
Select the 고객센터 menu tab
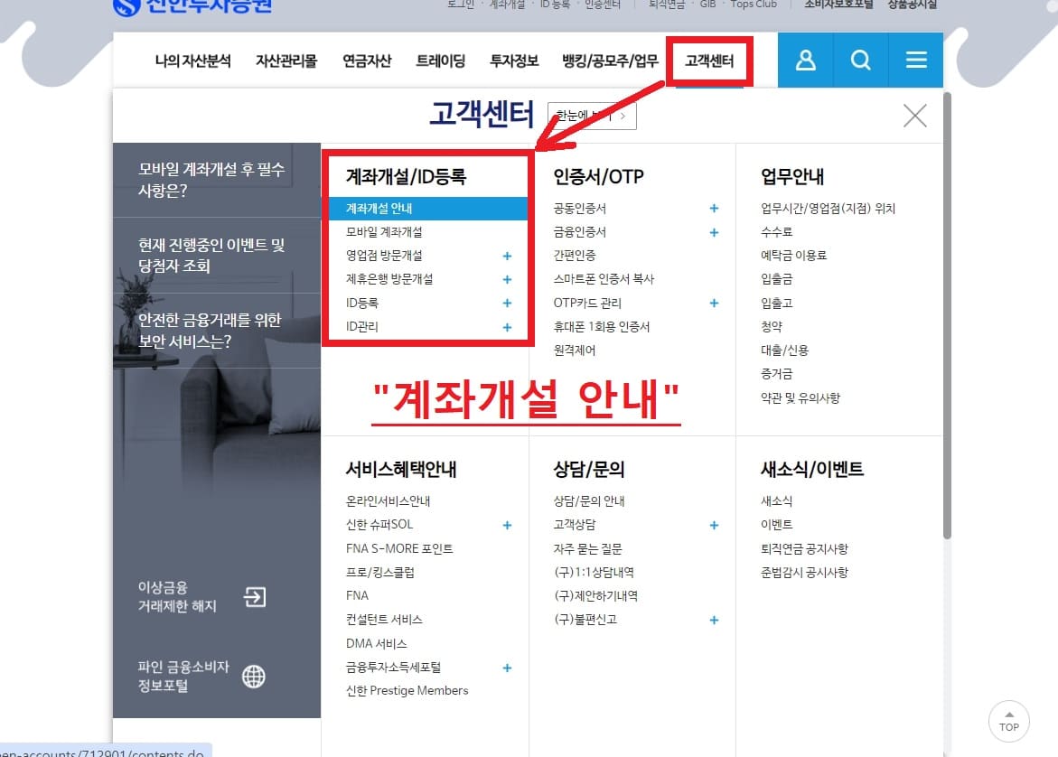coord(710,60)
